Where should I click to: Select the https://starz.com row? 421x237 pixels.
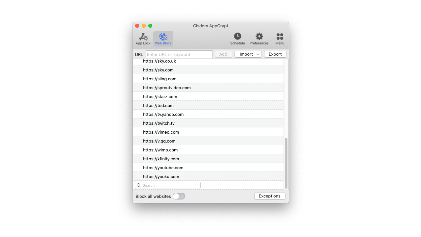208,96
